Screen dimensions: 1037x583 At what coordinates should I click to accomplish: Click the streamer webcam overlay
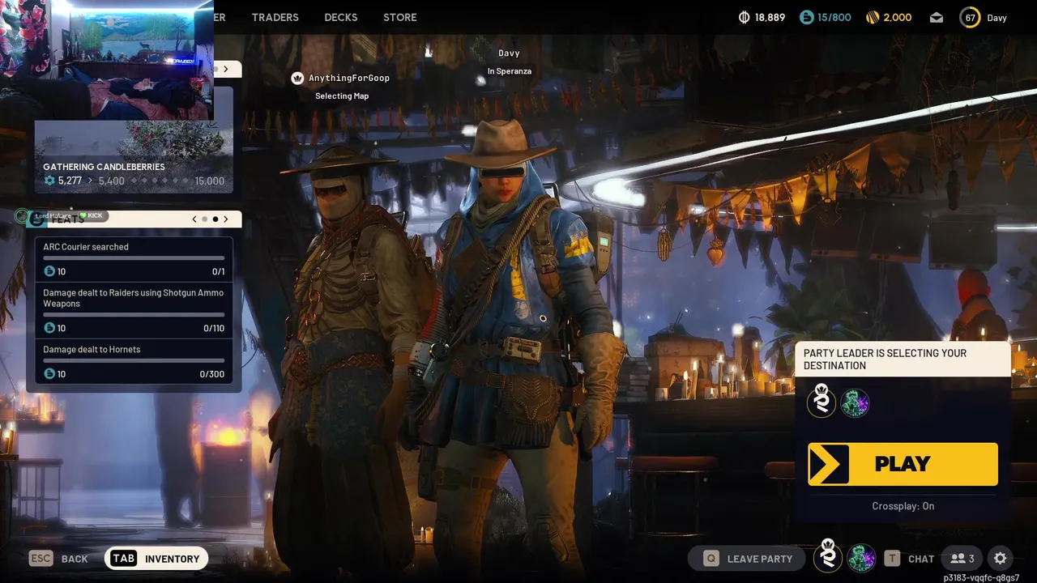[x=106, y=59]
